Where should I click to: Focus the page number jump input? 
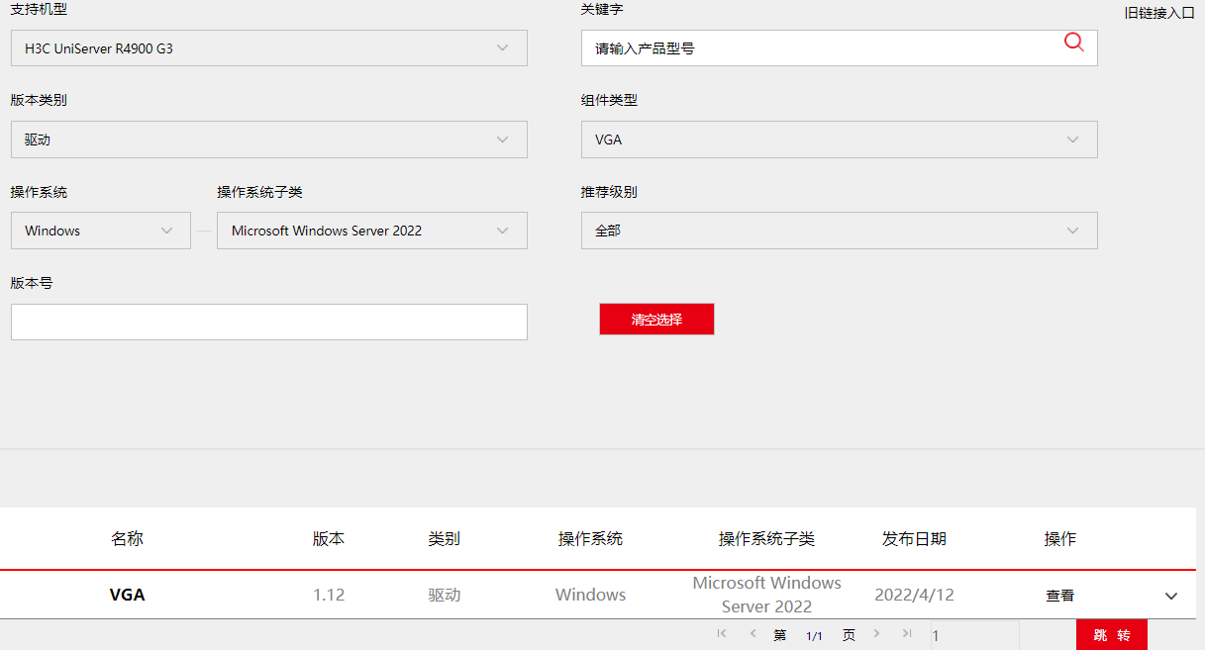974,635
